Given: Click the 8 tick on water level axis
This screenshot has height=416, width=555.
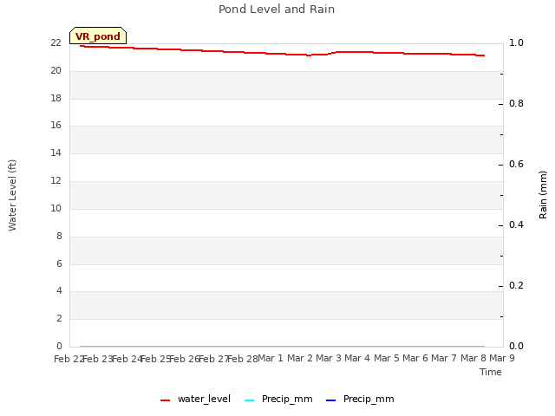Looking at the screenshot, I should pos(59,236).
